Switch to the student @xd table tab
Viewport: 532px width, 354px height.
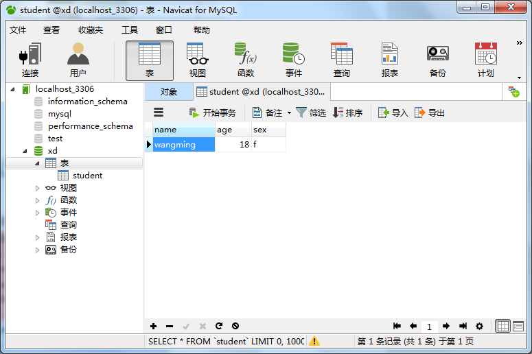click(x=262, y=92)
